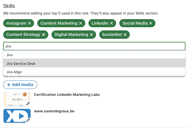190x128 pixels.
Task: Remove the Content Strategy skill tag
Action: (43, 35)
